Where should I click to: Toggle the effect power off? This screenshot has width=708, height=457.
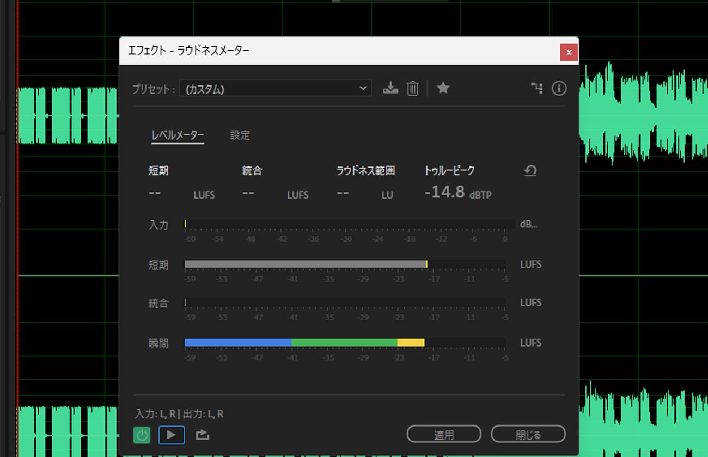pos(142,434)
